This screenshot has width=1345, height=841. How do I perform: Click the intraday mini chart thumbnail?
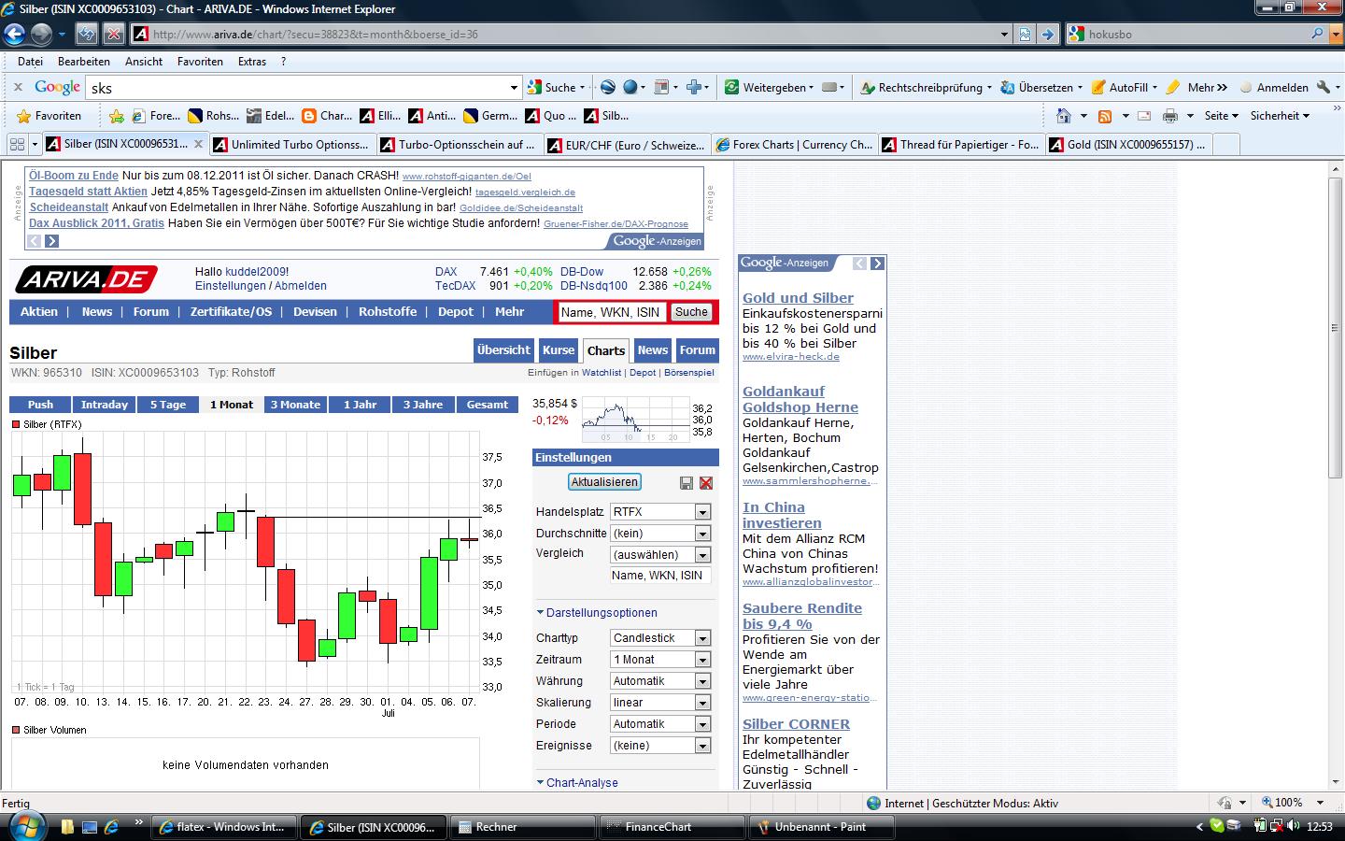coord(637,420)
